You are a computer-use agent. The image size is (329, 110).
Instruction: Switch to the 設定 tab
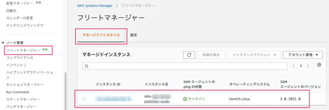click(x=134, y=35)
